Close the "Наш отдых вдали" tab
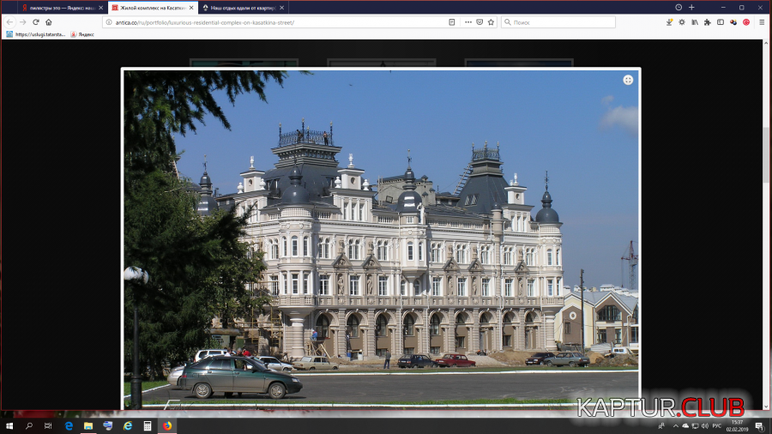 (281, 8)
